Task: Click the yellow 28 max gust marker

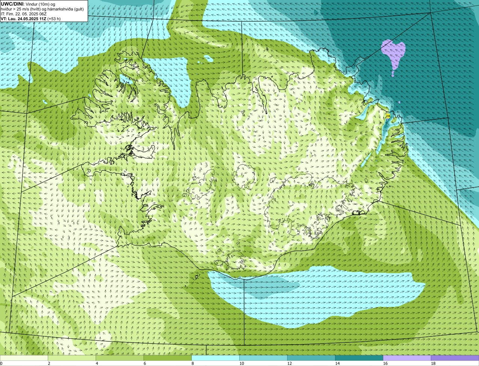Action: pyautogui.click(x=388, y=116)
